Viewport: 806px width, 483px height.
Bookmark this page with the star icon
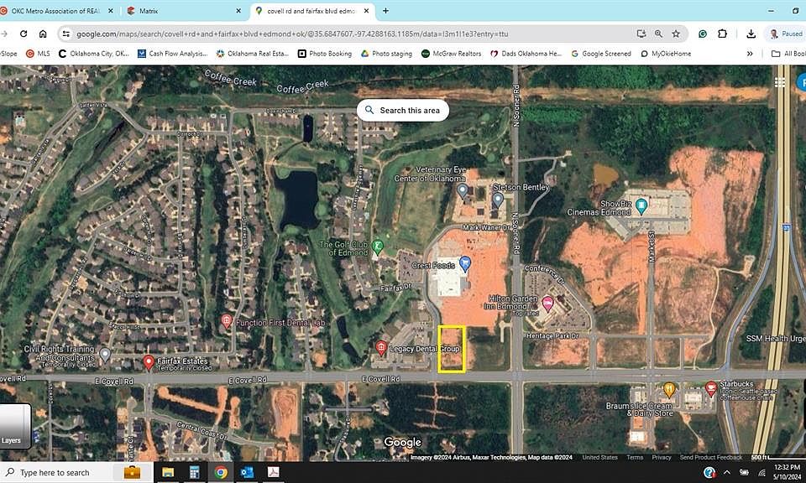coord(676,34)
